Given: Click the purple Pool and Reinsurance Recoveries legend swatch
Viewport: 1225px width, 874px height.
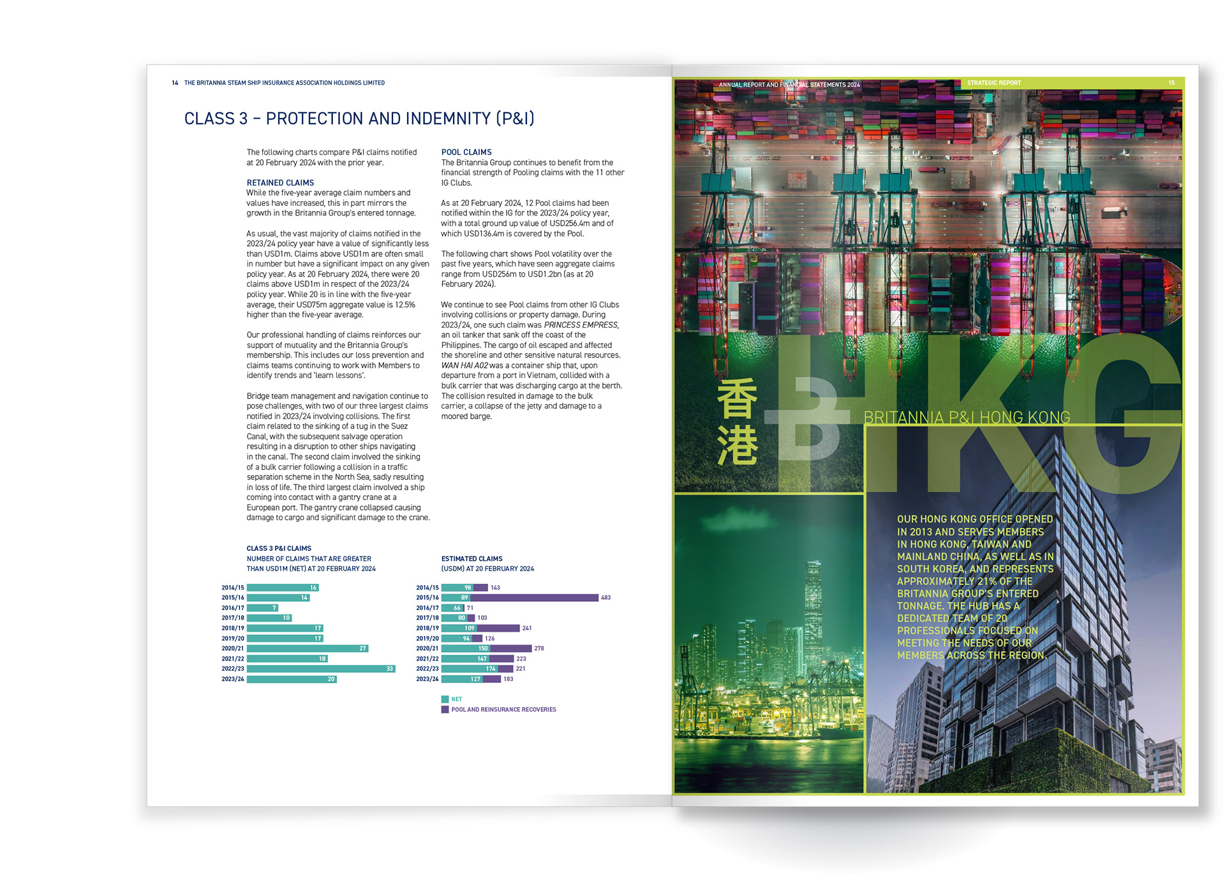Looking at the screenshot, I should click(445, 710).
